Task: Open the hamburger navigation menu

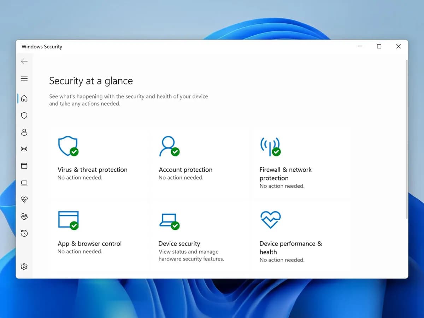Action: click(24, 78)
